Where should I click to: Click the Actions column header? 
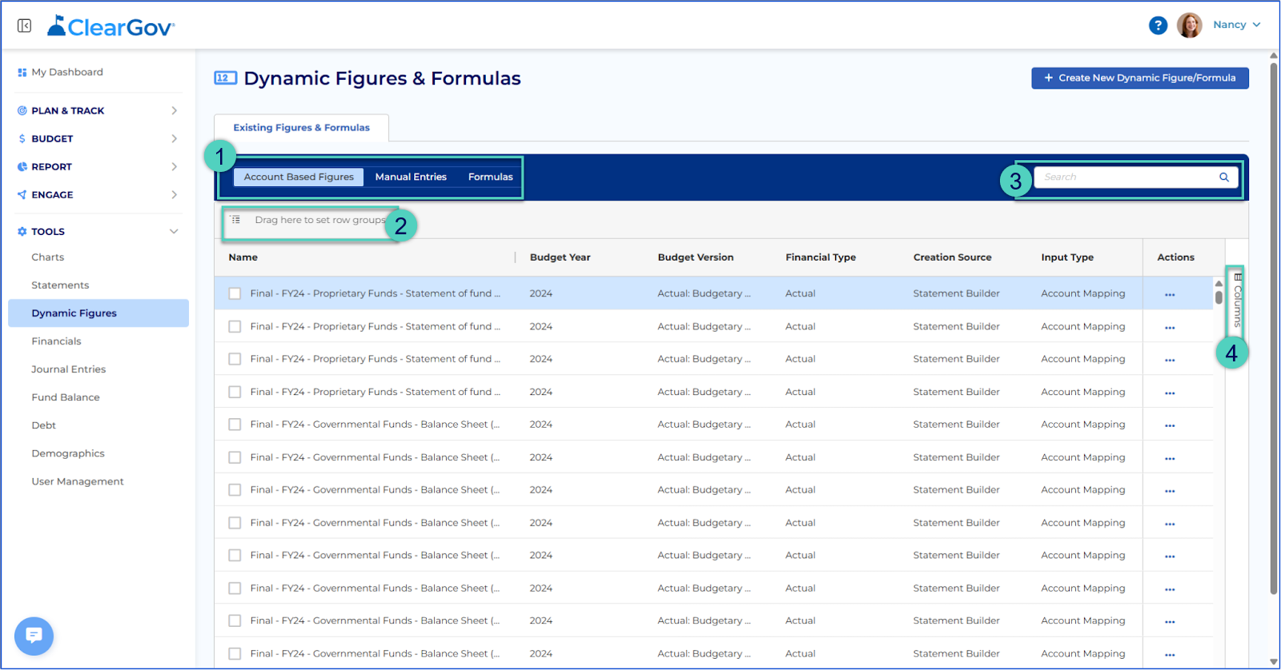[x=1175, y=257]
